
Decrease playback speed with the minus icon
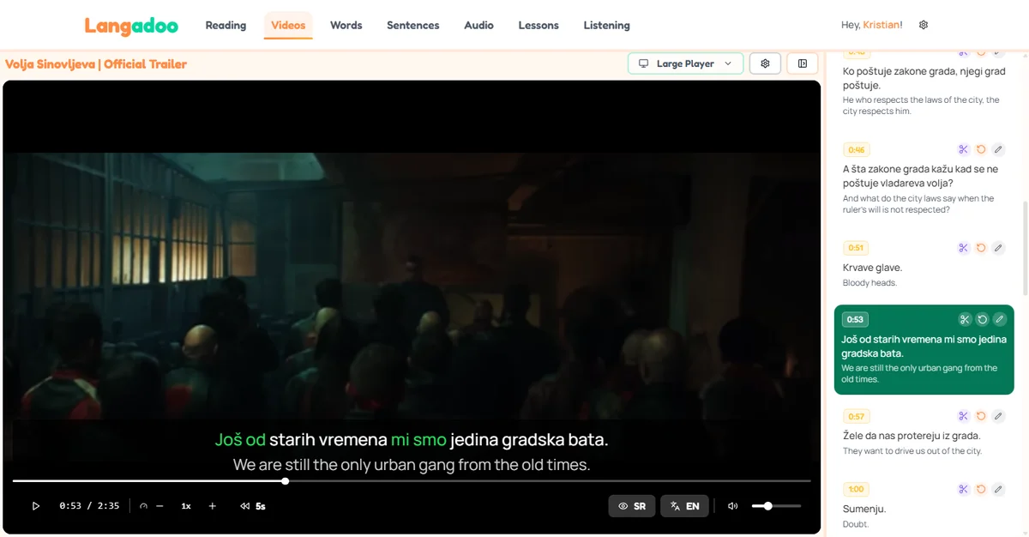(x=161, y=506)
